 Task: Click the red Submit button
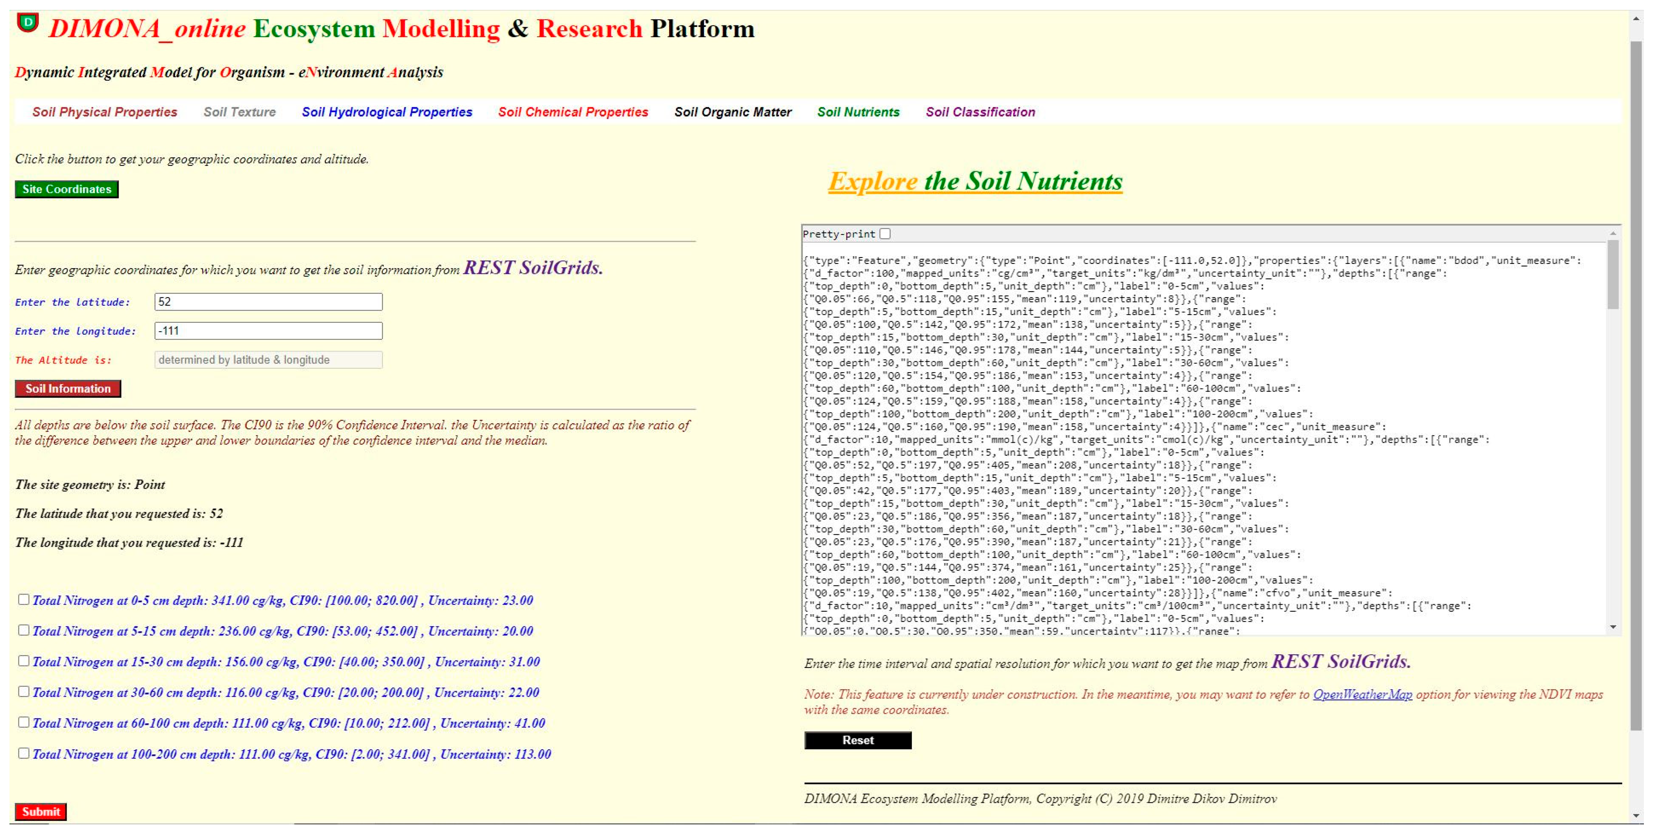pos(41,812)
